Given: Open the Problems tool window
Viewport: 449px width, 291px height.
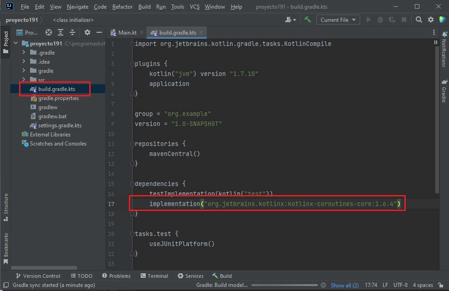Looking at the screenshot, I should (116, 276).
